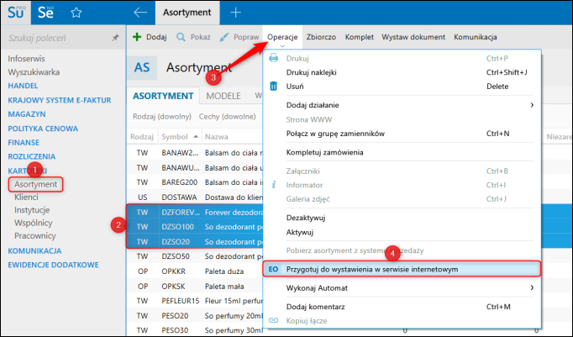Screen dimensions: 573x337
Task: Open a new tab with plus icon
Action: [235, 13]
